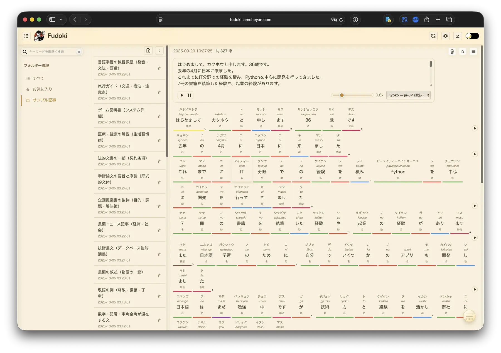Open settings with the gear icon
The image size is (501, 353).
click(445, 36)
